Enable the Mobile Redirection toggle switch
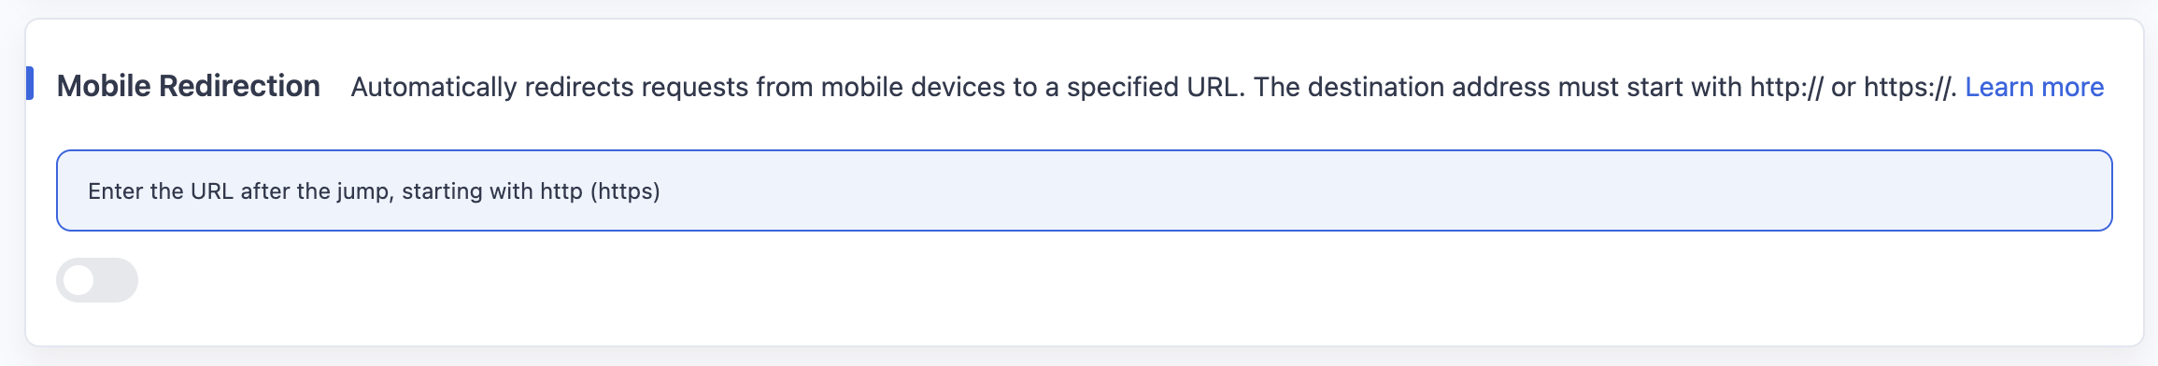Viewport: 2158px width, 366px height. pos(97,280)
